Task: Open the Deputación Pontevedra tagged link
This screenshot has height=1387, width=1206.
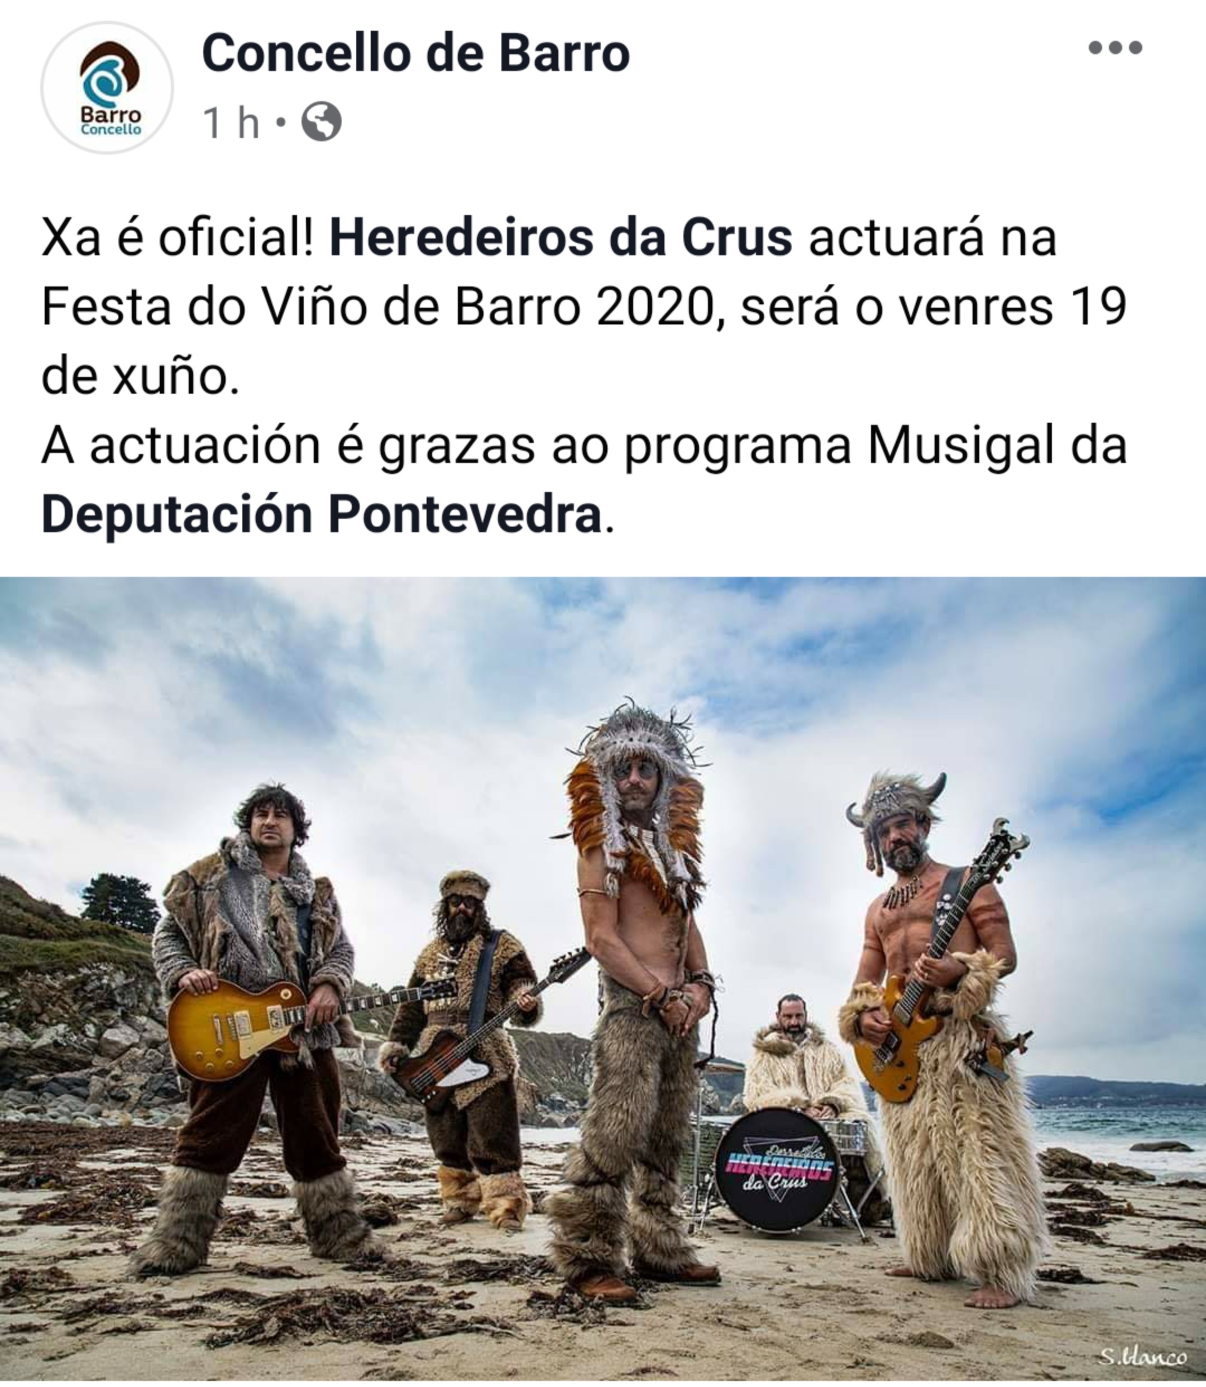Action: point(322,515)
